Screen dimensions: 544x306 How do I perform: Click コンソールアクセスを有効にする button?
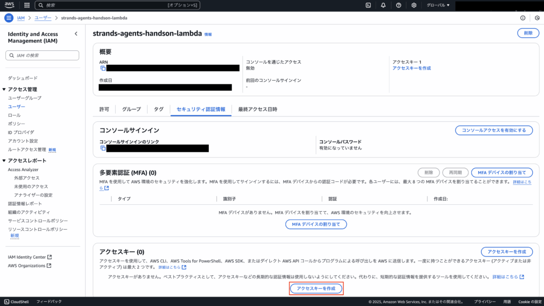tap(494, 130)
